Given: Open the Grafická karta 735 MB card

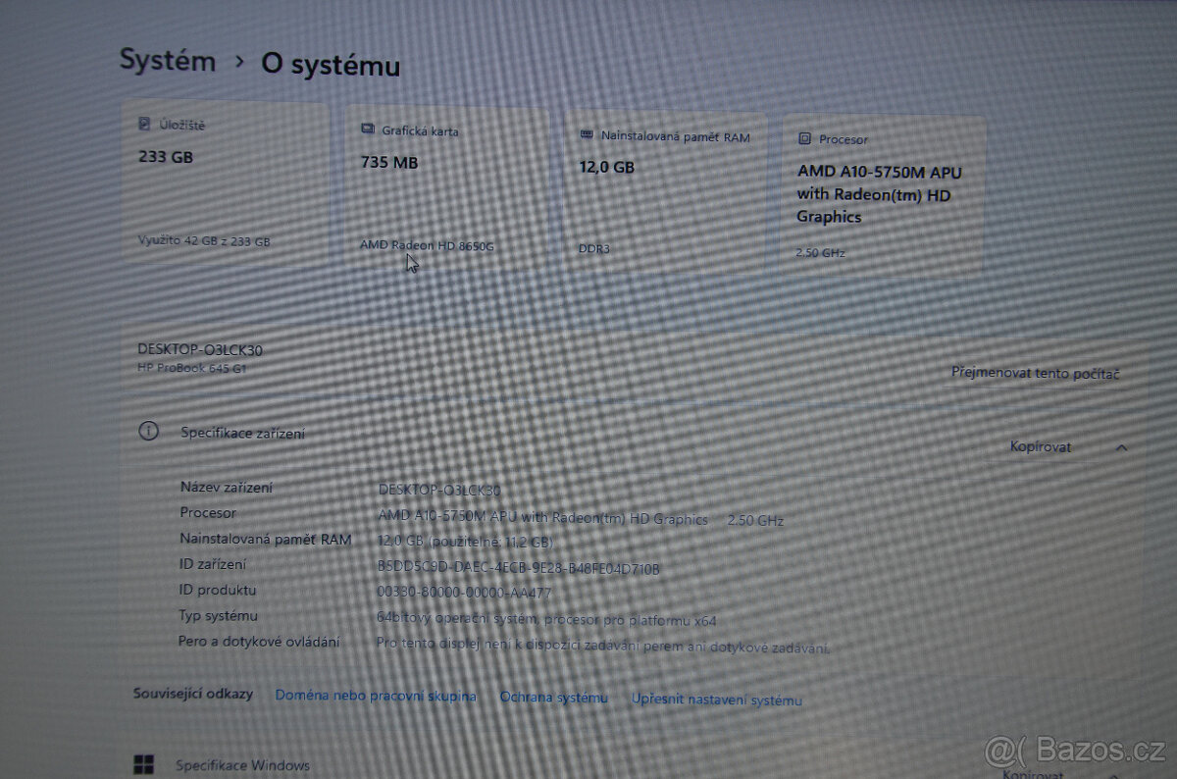Looking at the screenshot, I should [448, 186].
